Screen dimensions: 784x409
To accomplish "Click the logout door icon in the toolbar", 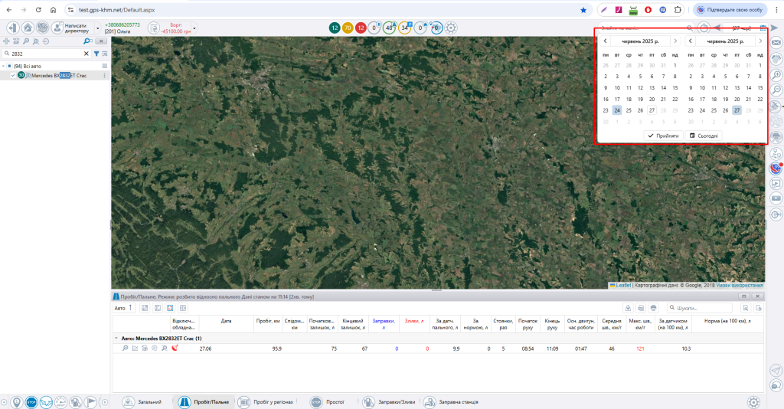I will click(12, 28).
